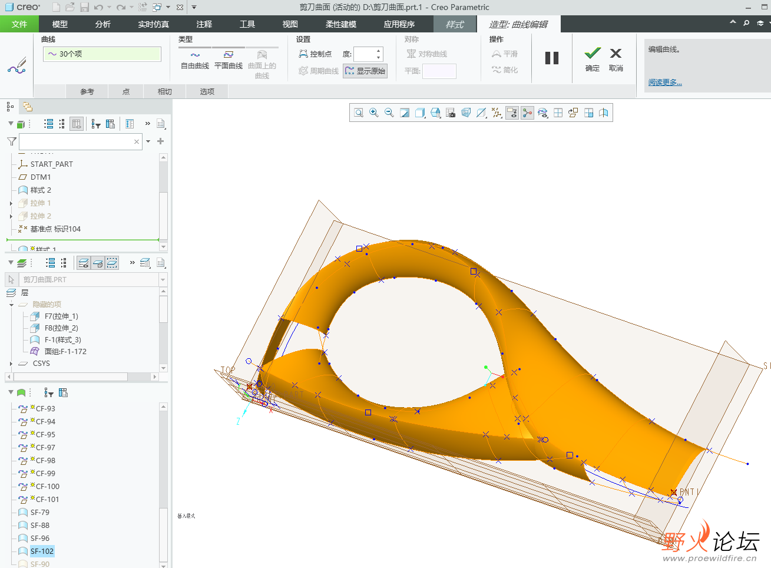Collapse the 隐藏的项 layer node
The height and width of the screenshot is (568, 771).
[x=11, y=305]
